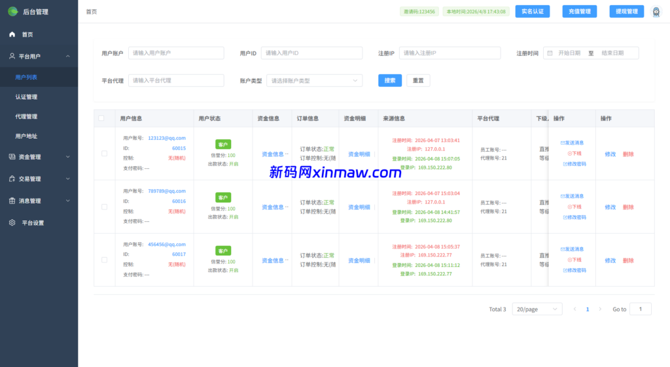The height and width of the screenshot is (367, 670).
Task: Click the 平台代理 input field
Action: (176, 80)
